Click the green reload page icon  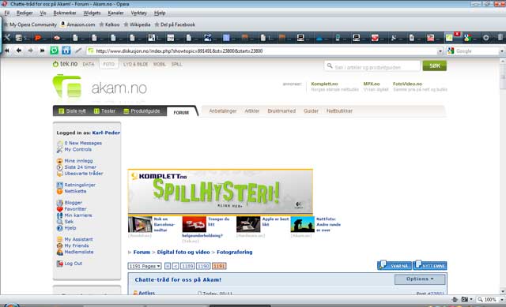point(55,51)
